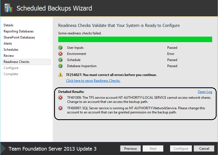
Task: Click the red error icon for TF401009
Action: tap(60, 98)
